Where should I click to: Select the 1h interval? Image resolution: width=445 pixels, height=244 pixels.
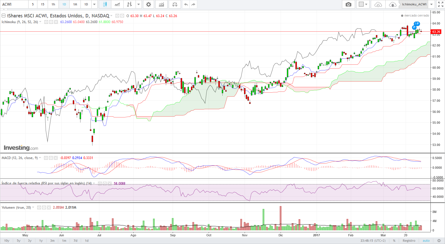53,4
